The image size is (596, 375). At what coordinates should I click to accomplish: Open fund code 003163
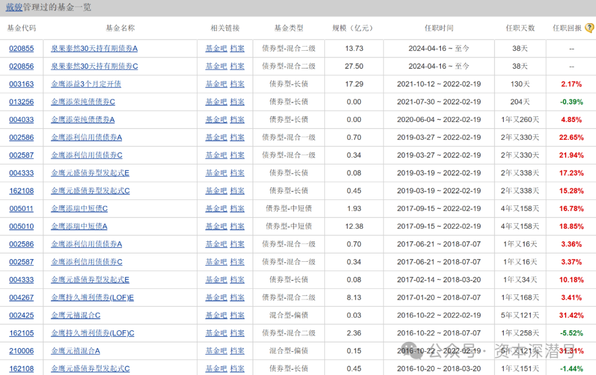[x=22, y=84]
